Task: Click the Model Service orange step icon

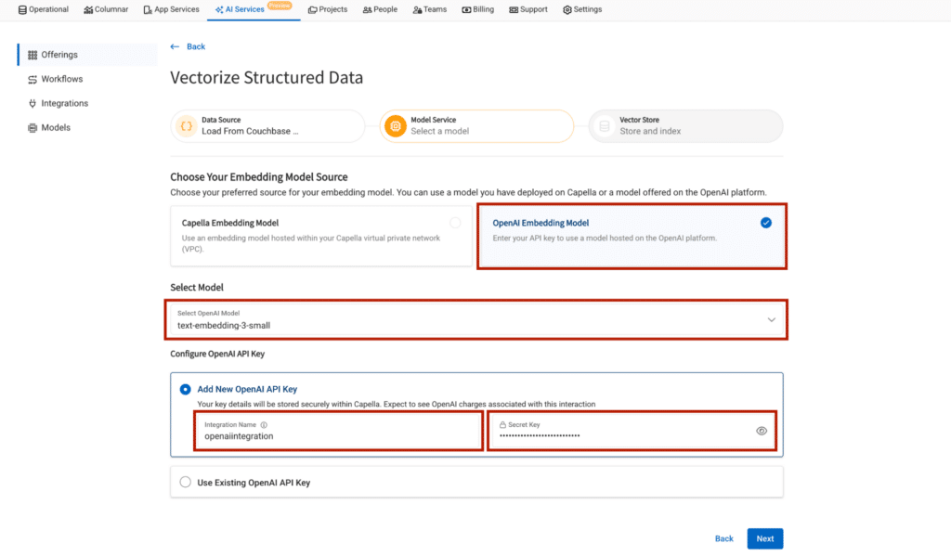Action: pos(396,126)
